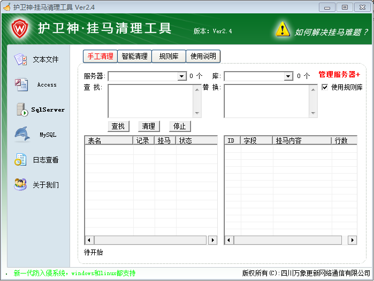Click the text file sidebar icon
Screen dimensions: 374x281
coord(21,59)
